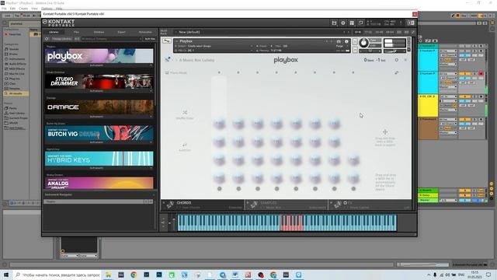This screenshot has width=497, height=280.
Task: Click Instr Nav button in Libraries
Action: pyautogui.click(x=150, y=39)
